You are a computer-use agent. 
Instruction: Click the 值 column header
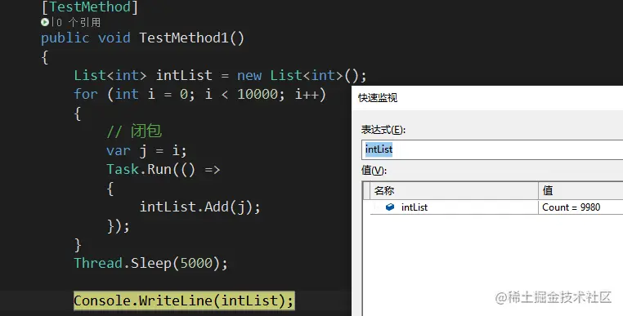pos(580,190)
